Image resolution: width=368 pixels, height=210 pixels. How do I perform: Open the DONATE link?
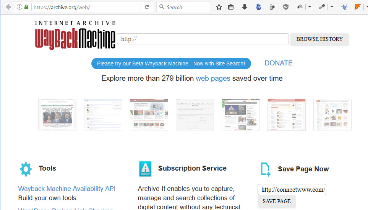279,63
